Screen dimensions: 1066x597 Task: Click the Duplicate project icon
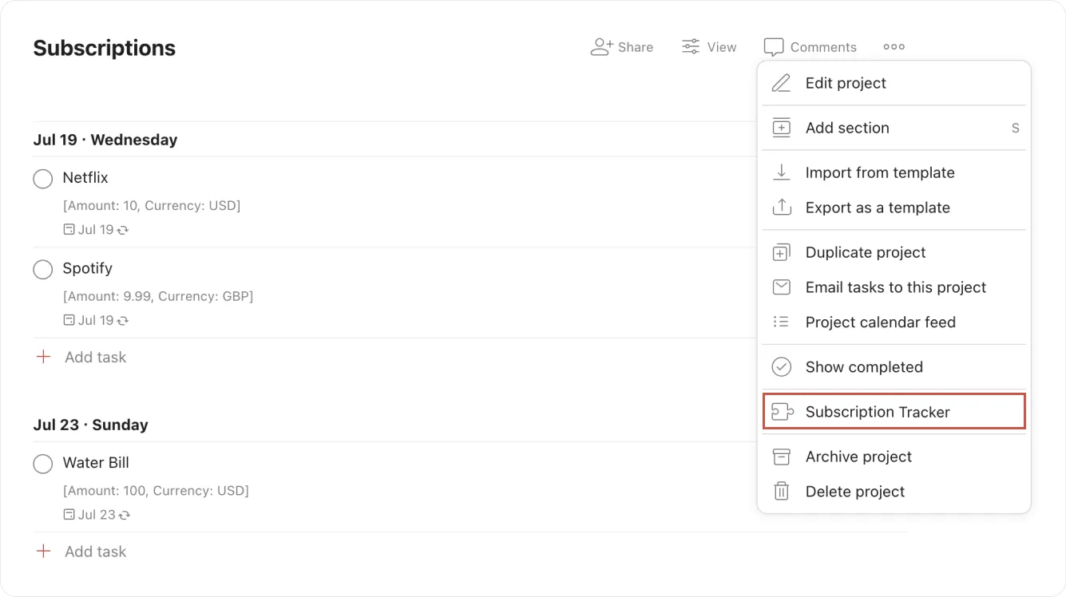coord(781,251)
